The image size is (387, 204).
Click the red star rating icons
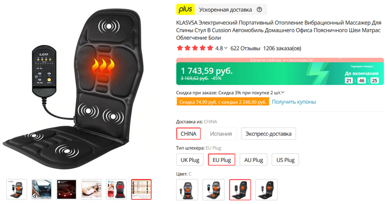pyautogui.click(x=195, y=48)
